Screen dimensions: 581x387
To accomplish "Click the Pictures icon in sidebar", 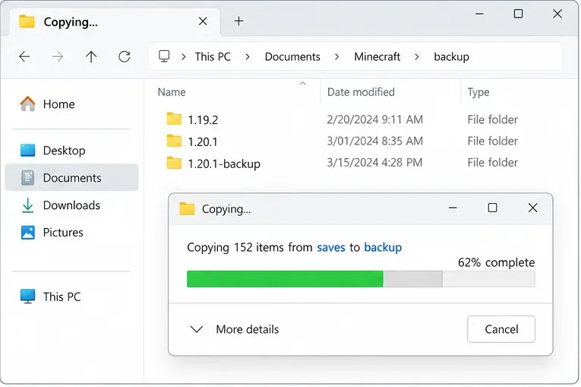I will point(28,233).
